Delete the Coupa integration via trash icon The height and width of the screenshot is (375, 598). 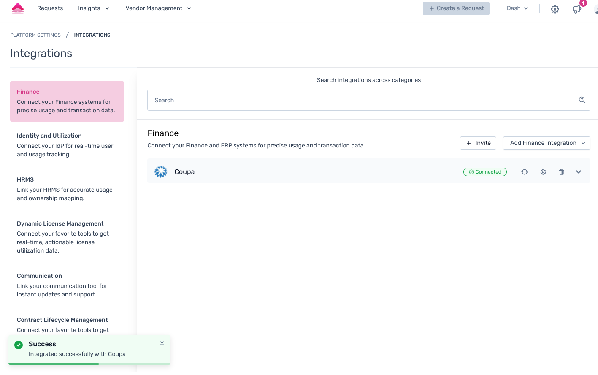pyautogui.click(x=562, y=172)
